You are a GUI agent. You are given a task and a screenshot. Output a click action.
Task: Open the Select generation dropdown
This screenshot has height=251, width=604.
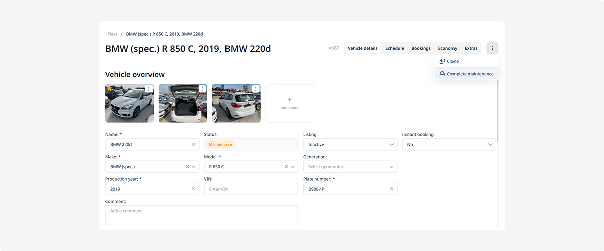350,167
